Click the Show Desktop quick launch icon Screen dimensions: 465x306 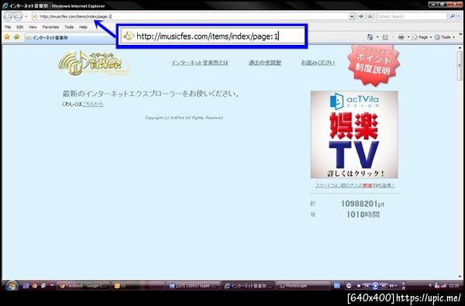coord(26,286)
